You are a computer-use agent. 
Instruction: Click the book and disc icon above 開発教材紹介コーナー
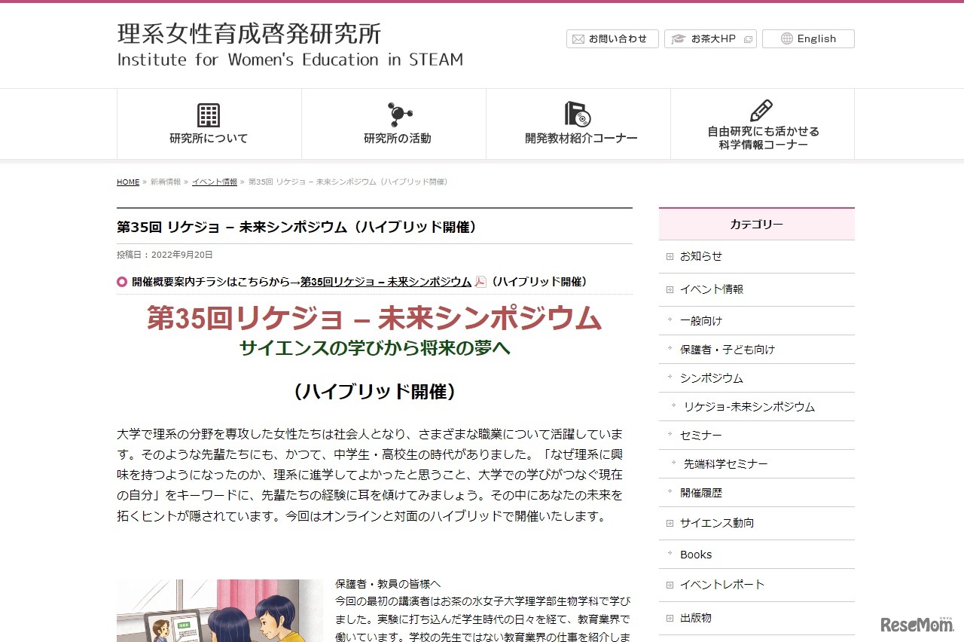[x=578, y=115]
